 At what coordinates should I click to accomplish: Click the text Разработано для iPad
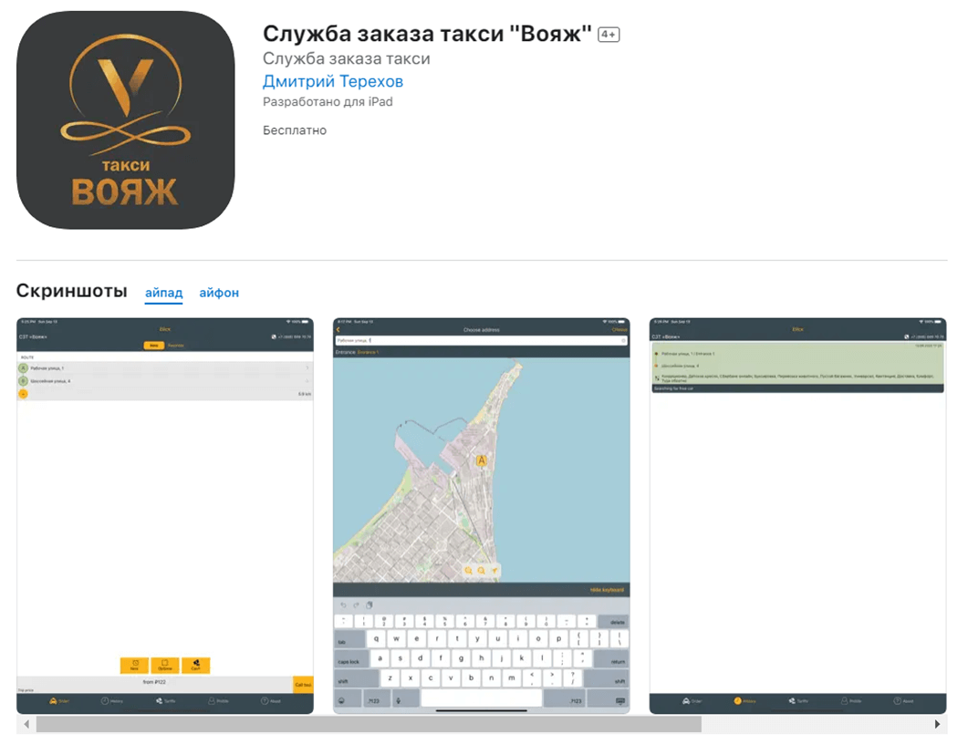[328, 102]
